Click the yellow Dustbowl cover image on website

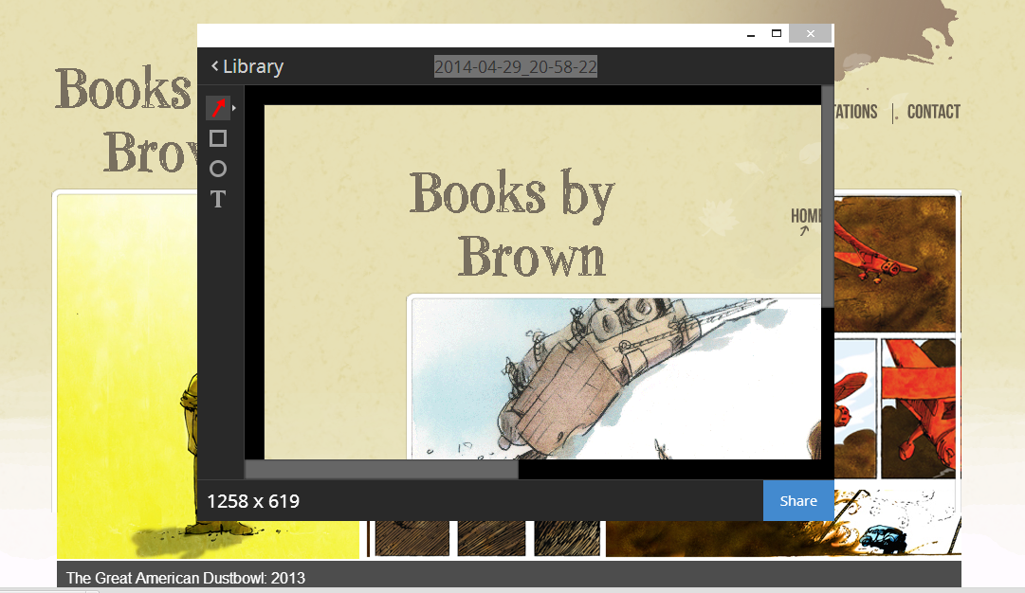[127, 375]
